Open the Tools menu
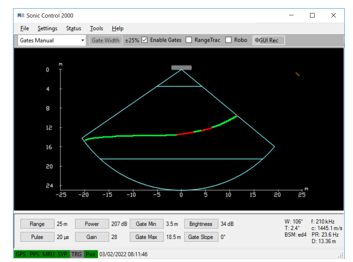Image resolution: width=353 pixels, height=262 pixels. tap(97, 28)
